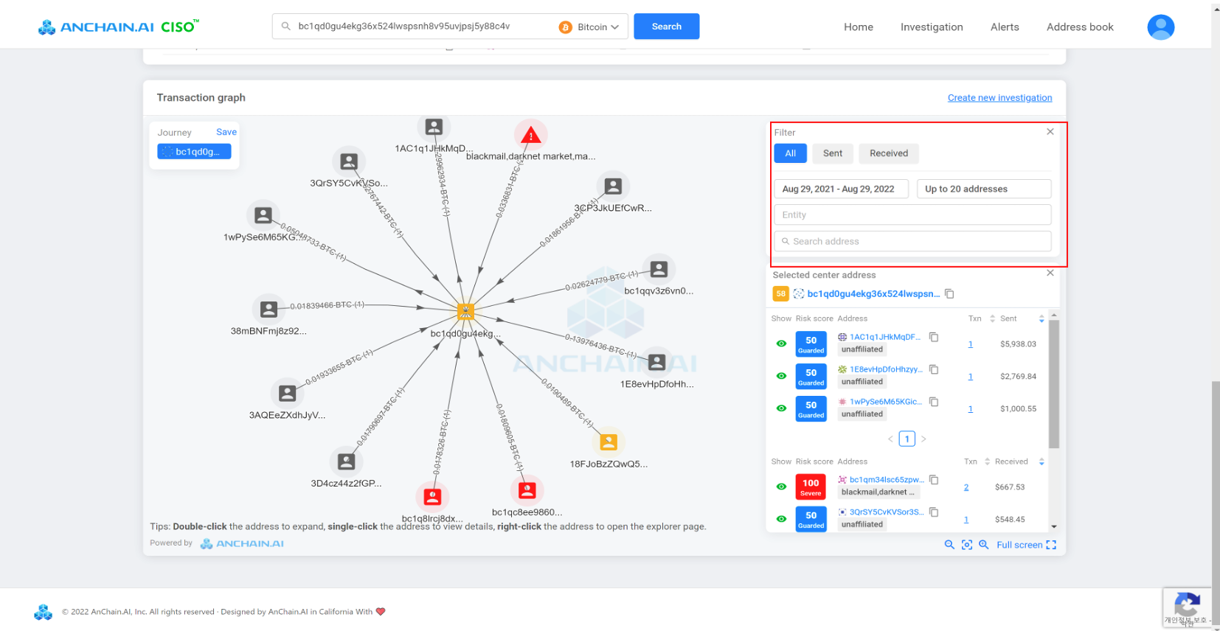1220x631 pixels.
Task: Open the user profile avatar
Action: pyautogui.click(x=1160, y=27)
